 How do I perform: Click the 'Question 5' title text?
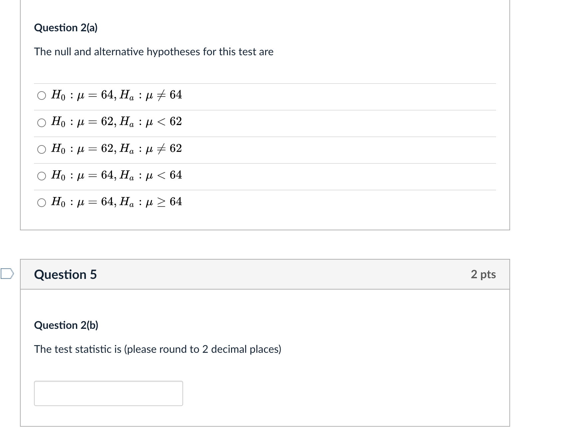pyautogui.click(x=65, y=275)
